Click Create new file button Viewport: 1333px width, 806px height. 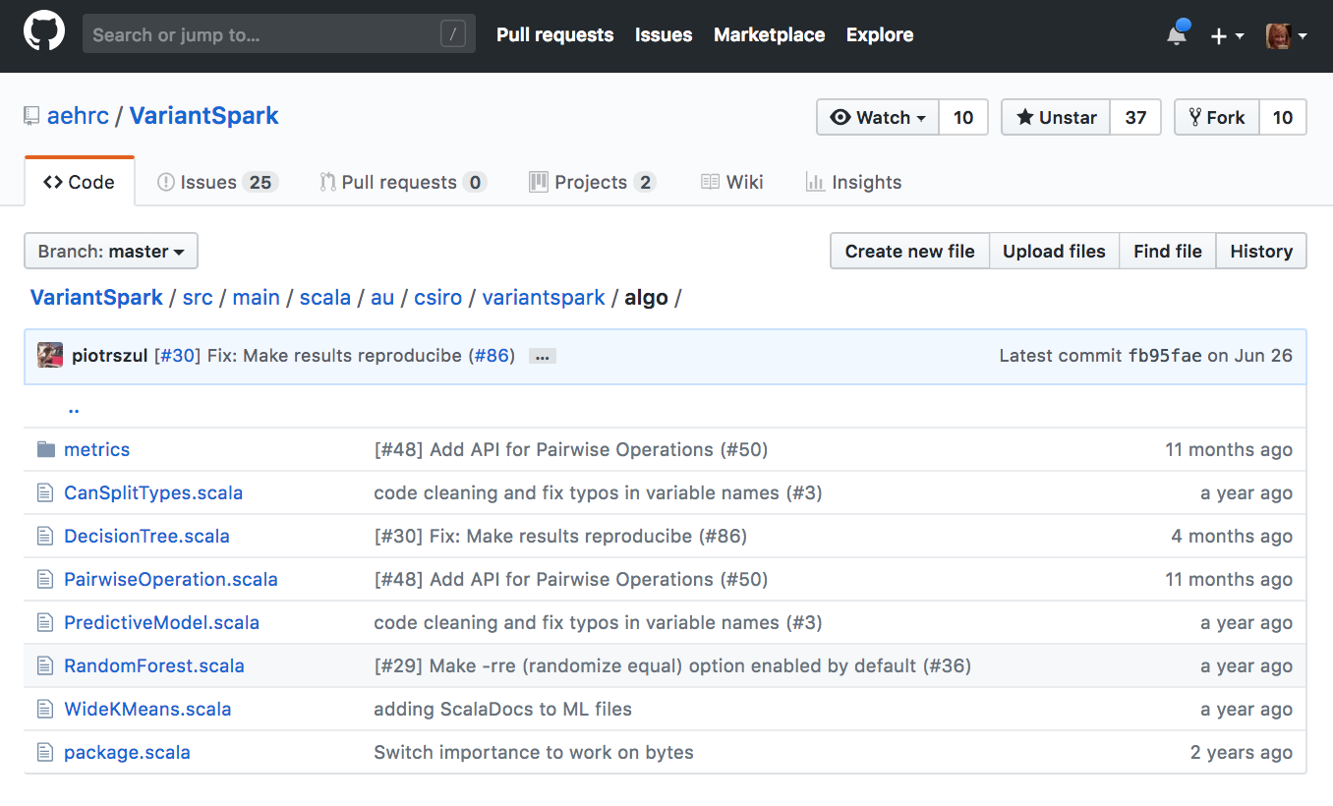tap(909, 251)
